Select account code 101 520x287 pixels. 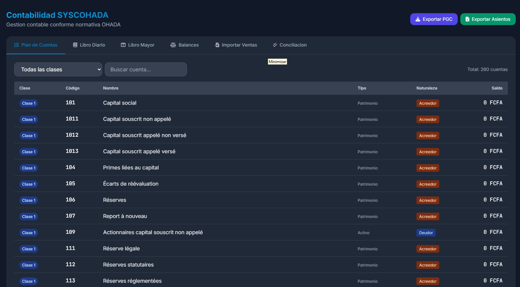pyautogui.click(x=70, y=103)
